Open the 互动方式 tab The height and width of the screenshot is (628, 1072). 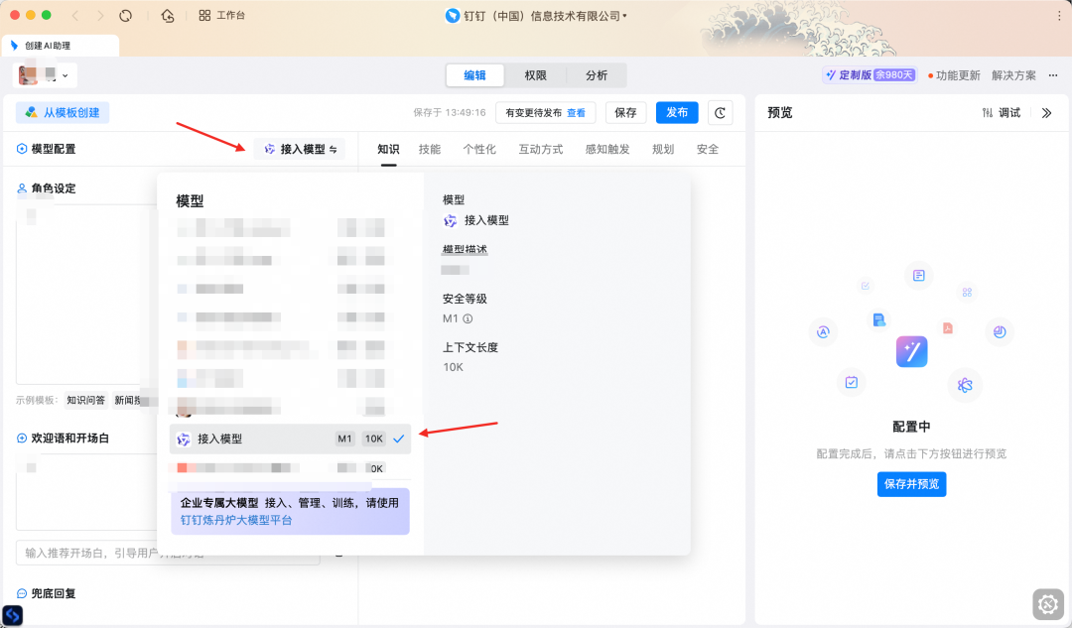[540, 149]
